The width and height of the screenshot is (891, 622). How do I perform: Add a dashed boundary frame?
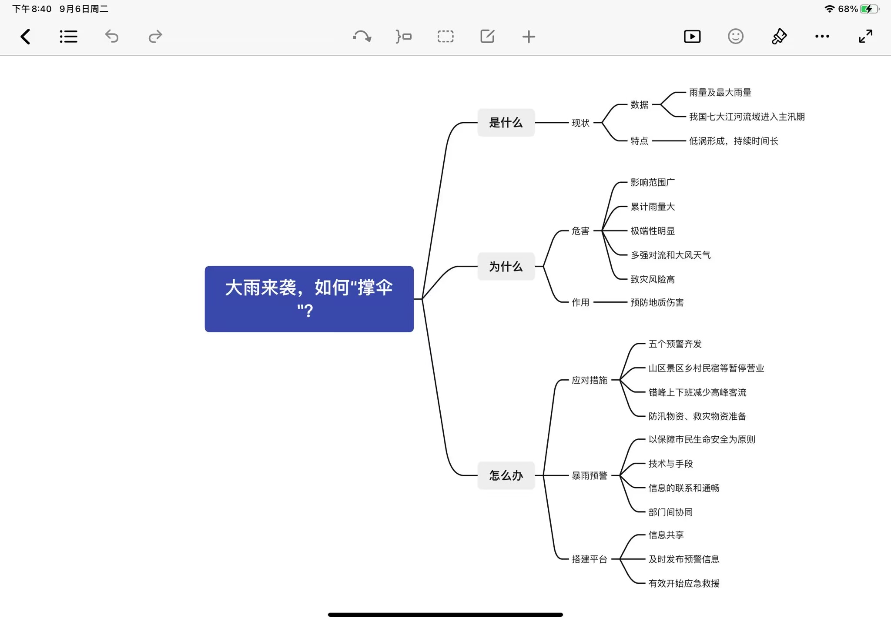(445, 37)
